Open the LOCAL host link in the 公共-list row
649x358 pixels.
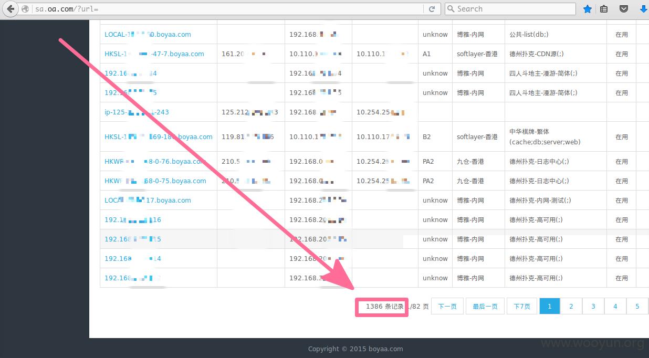point(148,35)
